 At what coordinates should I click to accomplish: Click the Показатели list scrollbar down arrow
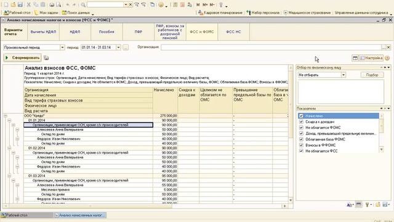tap(382, 149)
